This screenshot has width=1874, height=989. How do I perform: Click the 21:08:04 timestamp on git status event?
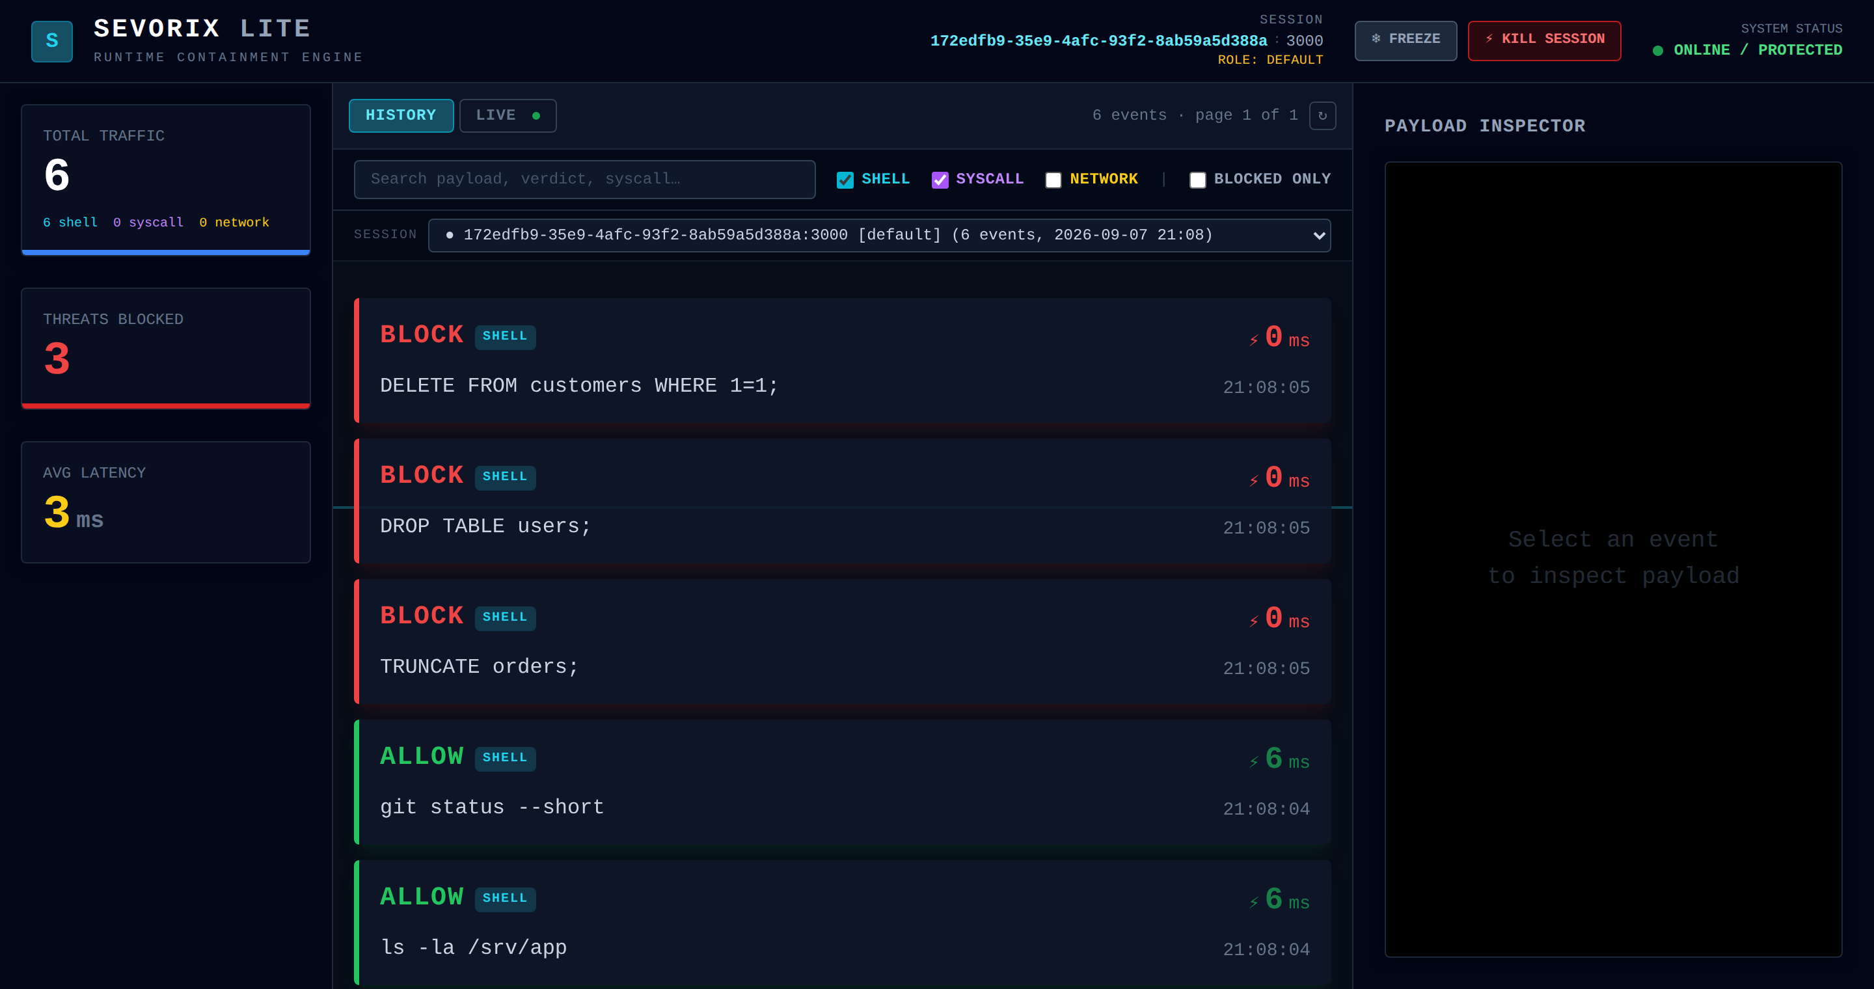pyautogui.click(x=1266, y=809)
